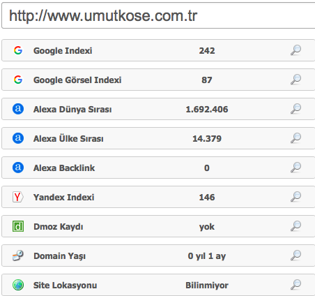Open magnifier for Alexa Ülke Sırası row
315x296 pixels.
point(295,138)
